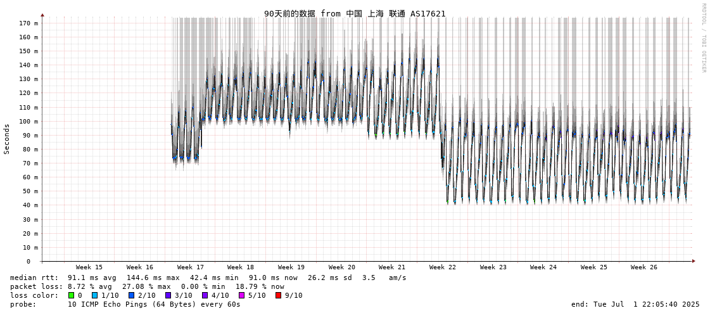The image size is (710, 313).
Task: Click the 18.79 % now packet loss
Action: [x=260, y=287]
